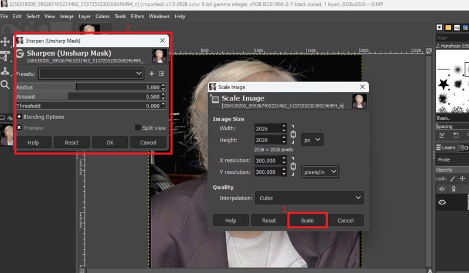The width and height of the screenshot is (469, 273).
Task: Click the Scale button
Action: click(x=307, y=221)
